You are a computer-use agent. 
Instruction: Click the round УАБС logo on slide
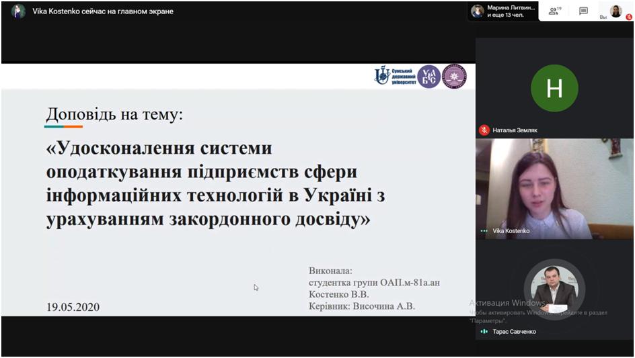[x=428, y=77]
